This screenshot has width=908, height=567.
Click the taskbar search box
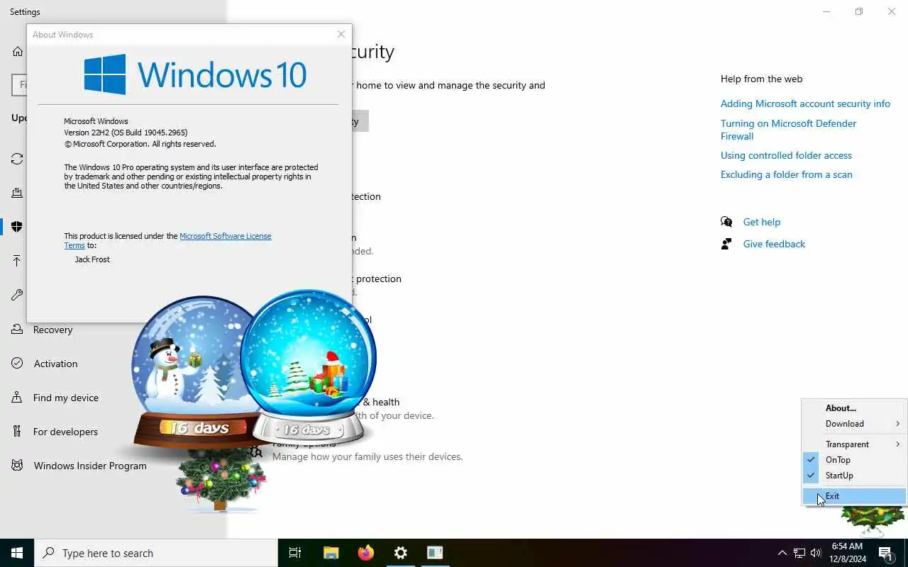(x=156, y=553)
